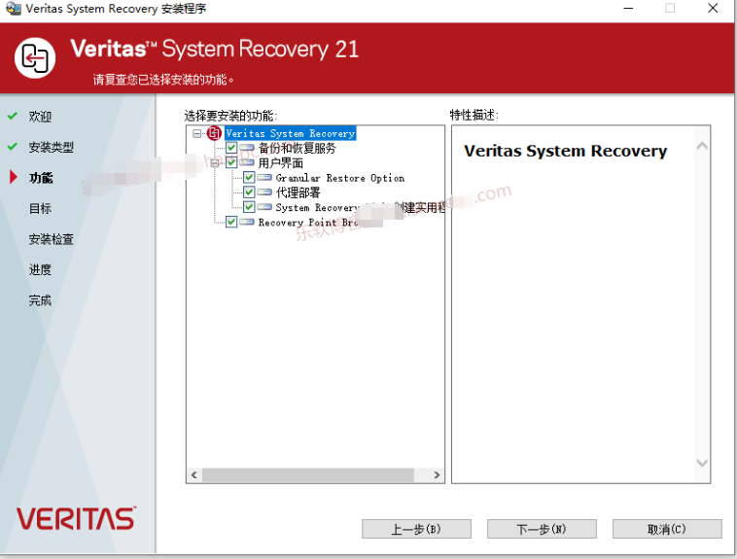Image resolution: width=737 pixels, height=559 pixels.
Task: Click the 下一步(N) next button
Action: click(542, 529)
